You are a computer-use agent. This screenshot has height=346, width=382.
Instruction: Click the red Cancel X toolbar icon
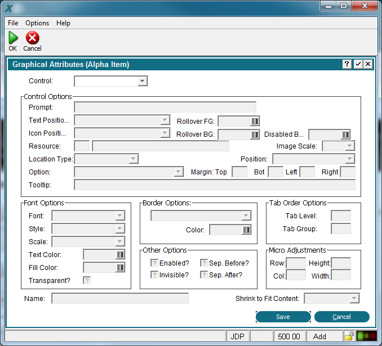coord(33,38)
